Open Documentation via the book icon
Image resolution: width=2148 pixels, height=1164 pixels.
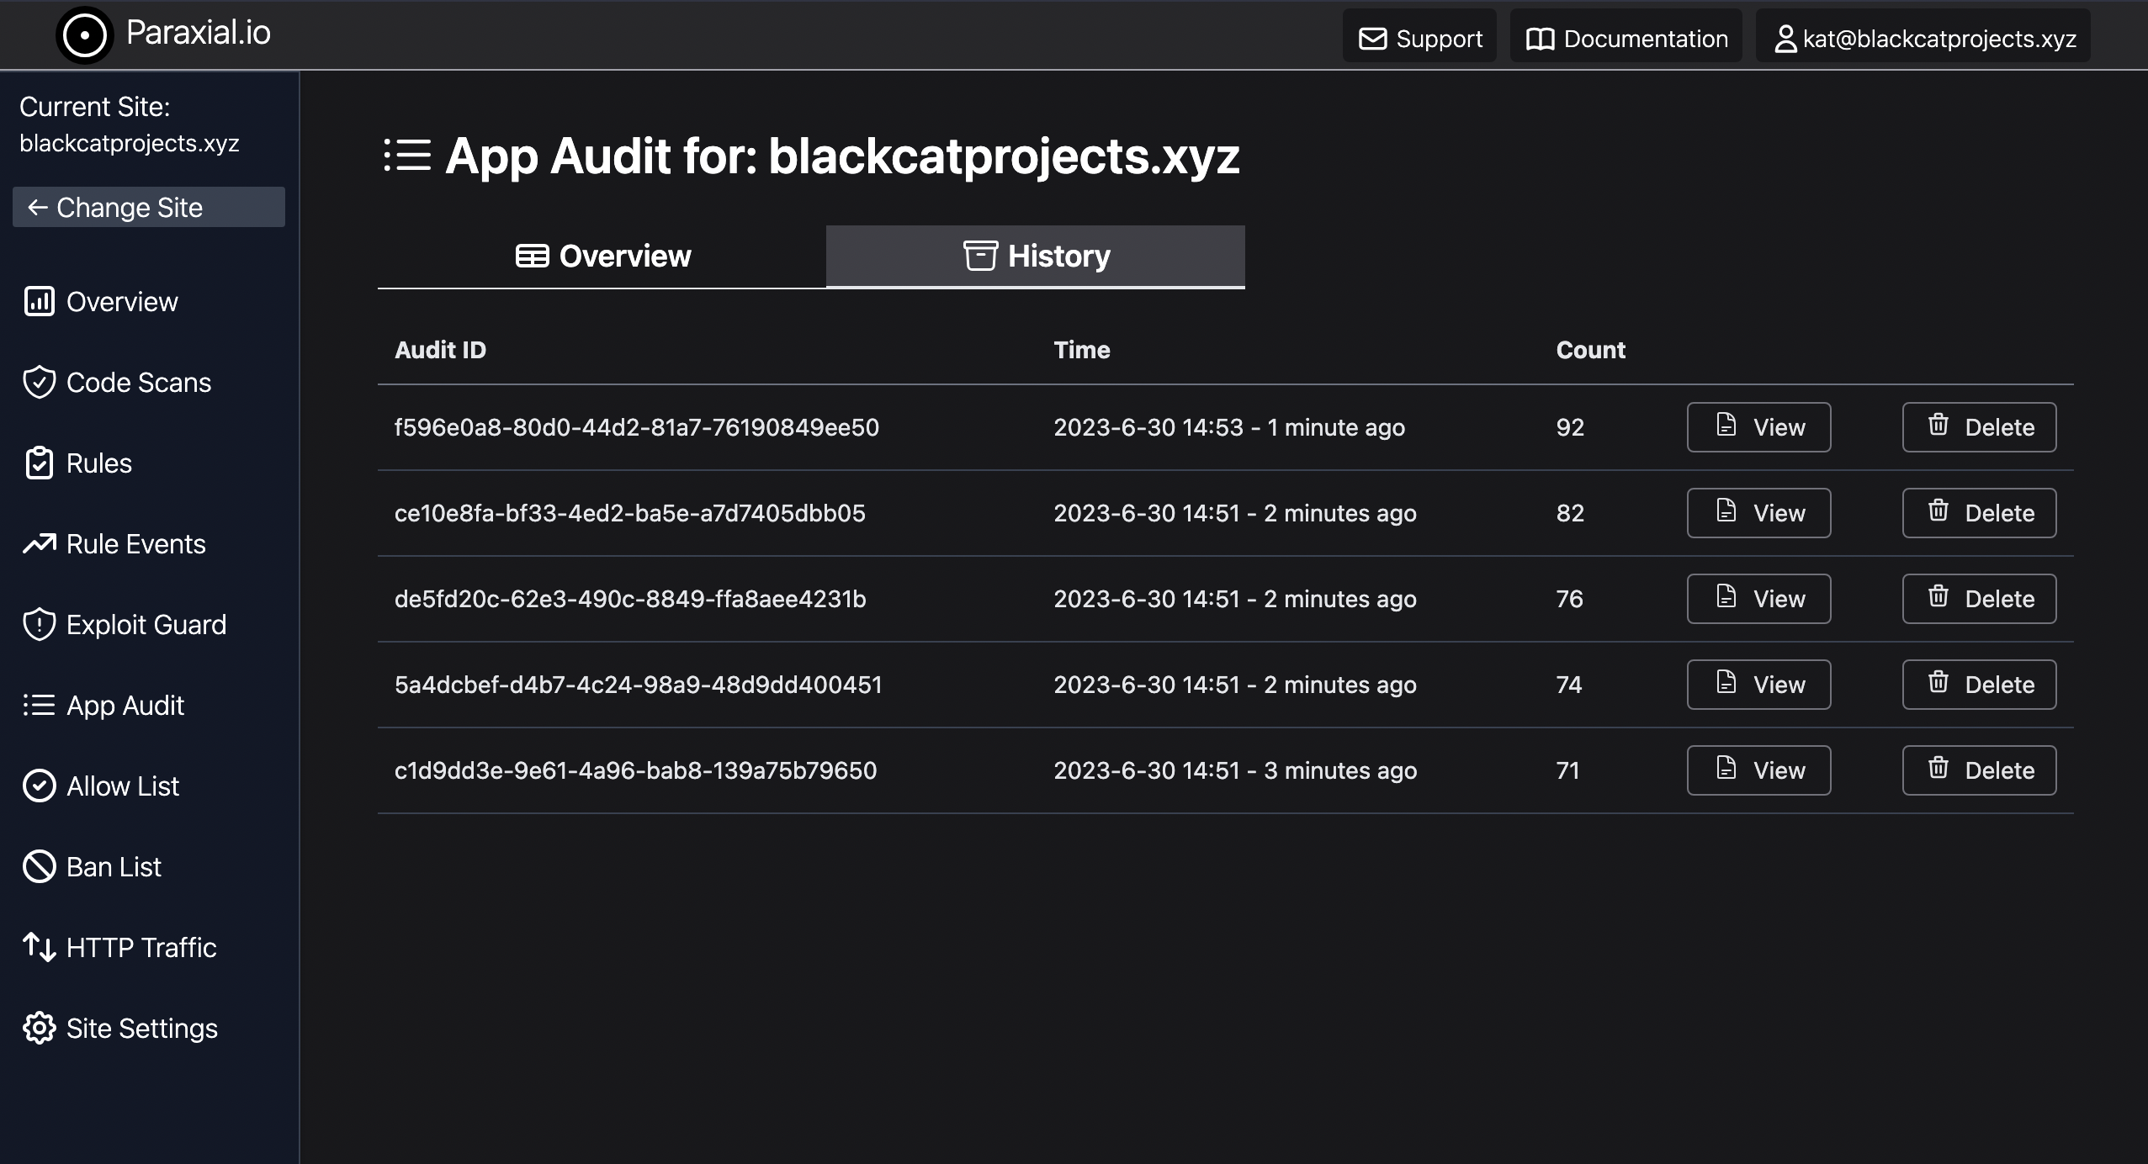pyautogui.click(x=1540, y=39)
